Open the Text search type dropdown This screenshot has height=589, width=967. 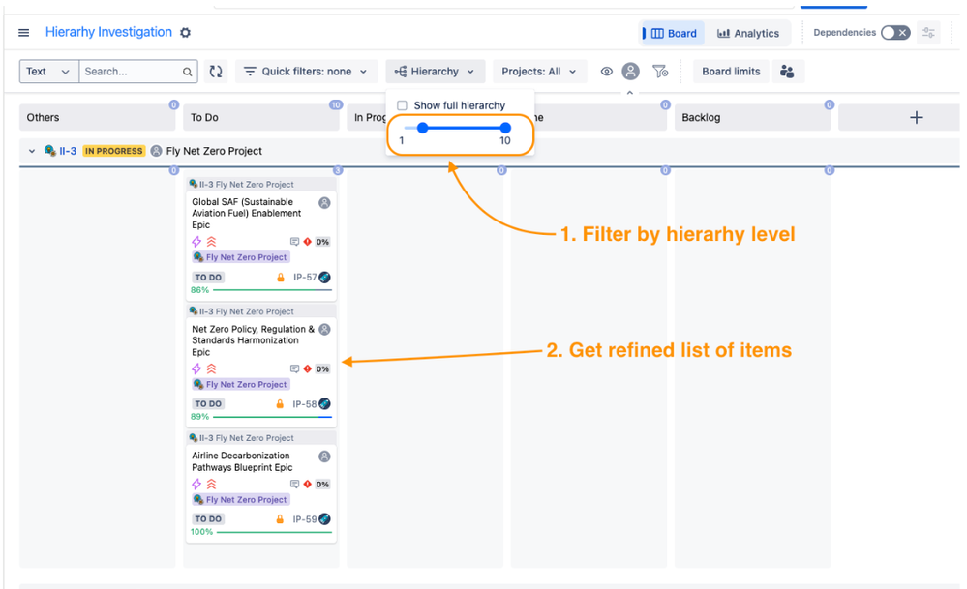click(48, 72)
